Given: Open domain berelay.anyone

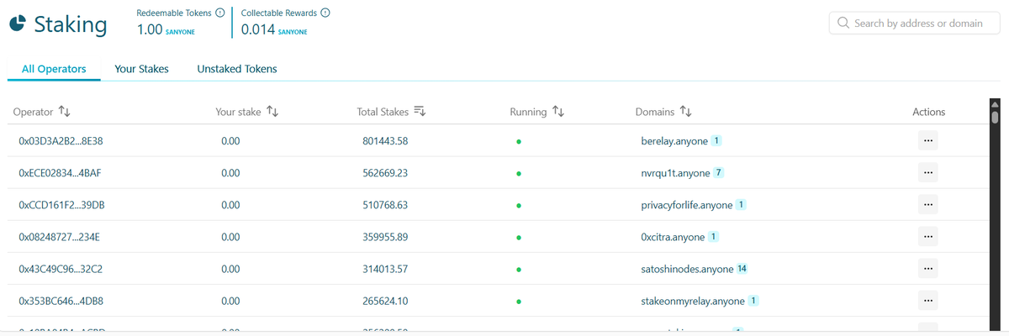Looking at the screenshot, I should [675, 141].
